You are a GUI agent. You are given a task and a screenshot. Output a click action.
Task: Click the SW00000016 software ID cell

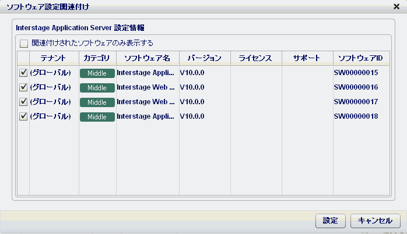356,87
